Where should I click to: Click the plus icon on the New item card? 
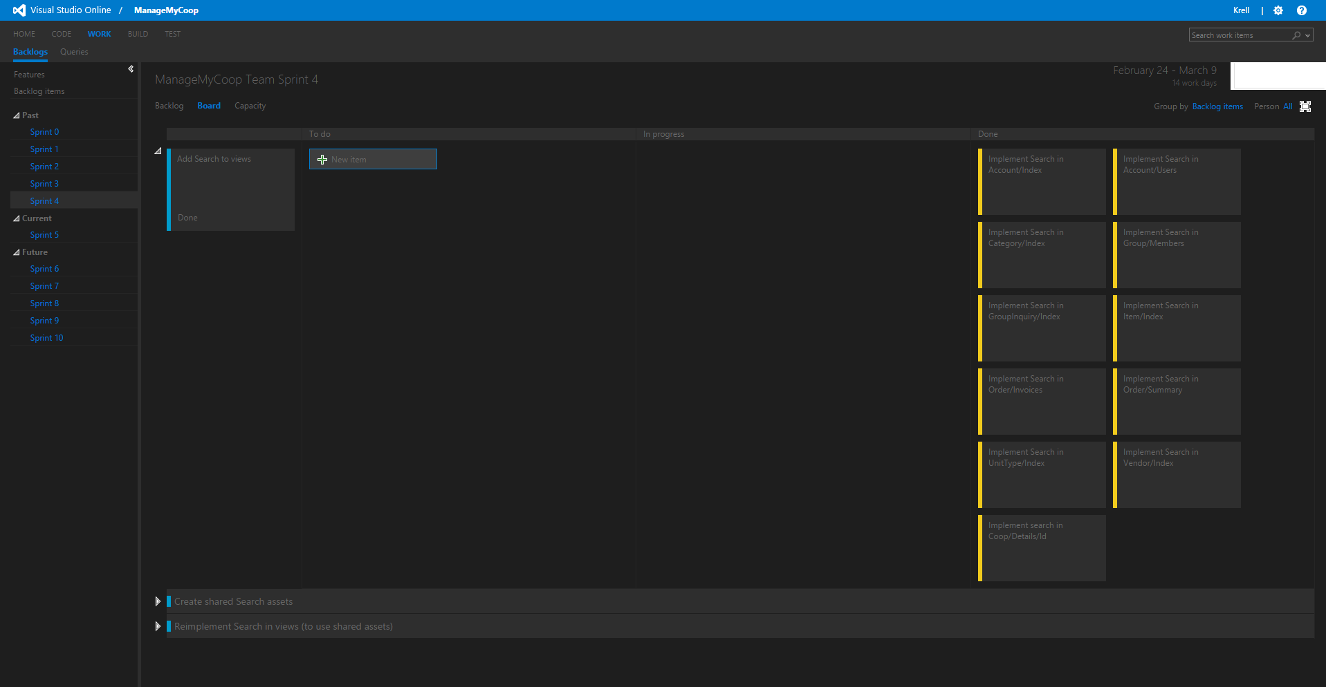(x=322, y=159)
